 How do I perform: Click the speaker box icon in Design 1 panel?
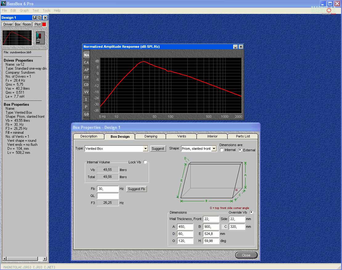[40, 38]
